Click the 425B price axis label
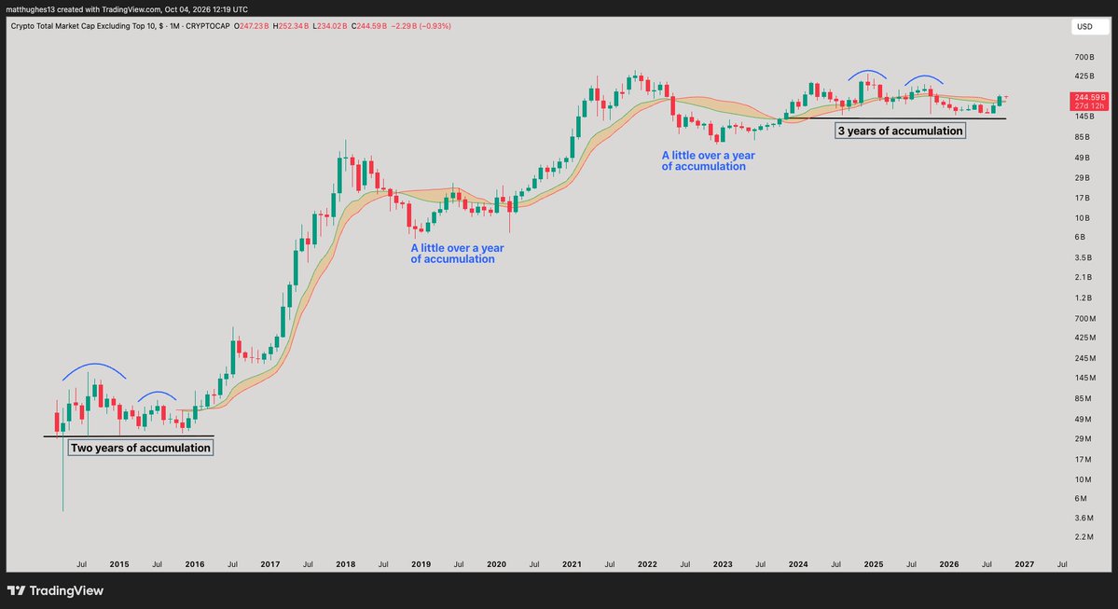Image resolution: width=1118 pixels, height=609 pixels. tap(1083, 76)
